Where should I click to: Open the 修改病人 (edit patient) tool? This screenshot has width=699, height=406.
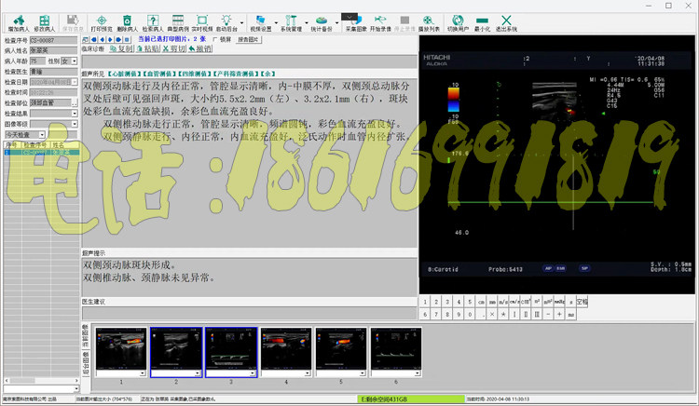pos(45,23)
